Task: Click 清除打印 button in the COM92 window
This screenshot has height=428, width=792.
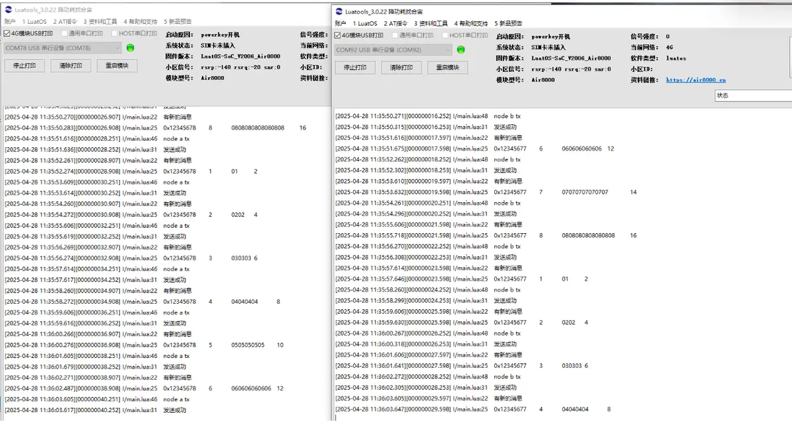Action: coord(401,67)
